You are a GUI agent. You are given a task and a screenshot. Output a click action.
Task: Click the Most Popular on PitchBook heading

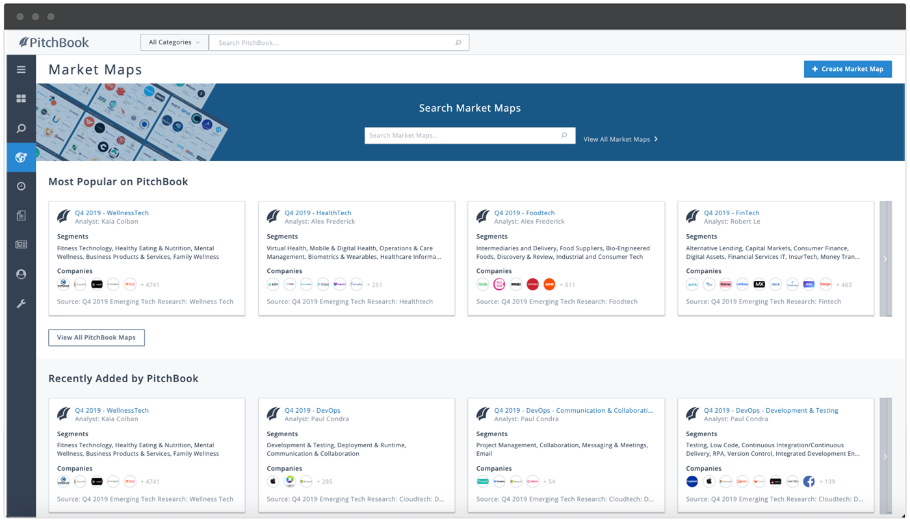click(x=118, y=181)
